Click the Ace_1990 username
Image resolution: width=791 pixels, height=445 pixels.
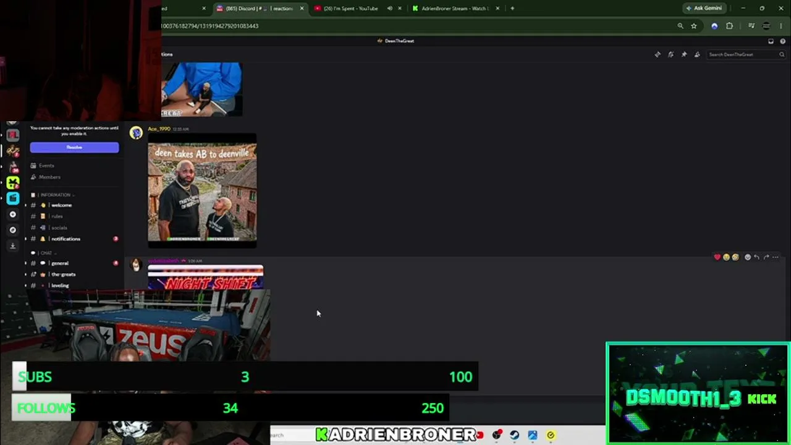[159, 129]
